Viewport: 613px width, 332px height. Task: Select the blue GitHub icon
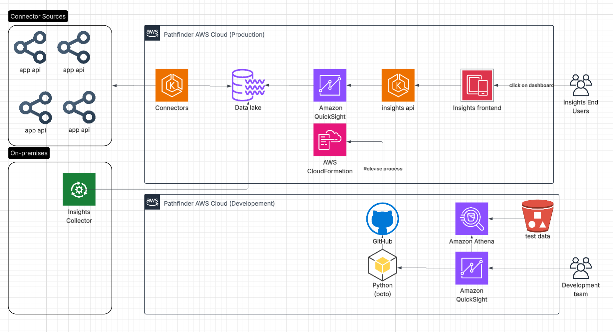click(x=383, y=219)
